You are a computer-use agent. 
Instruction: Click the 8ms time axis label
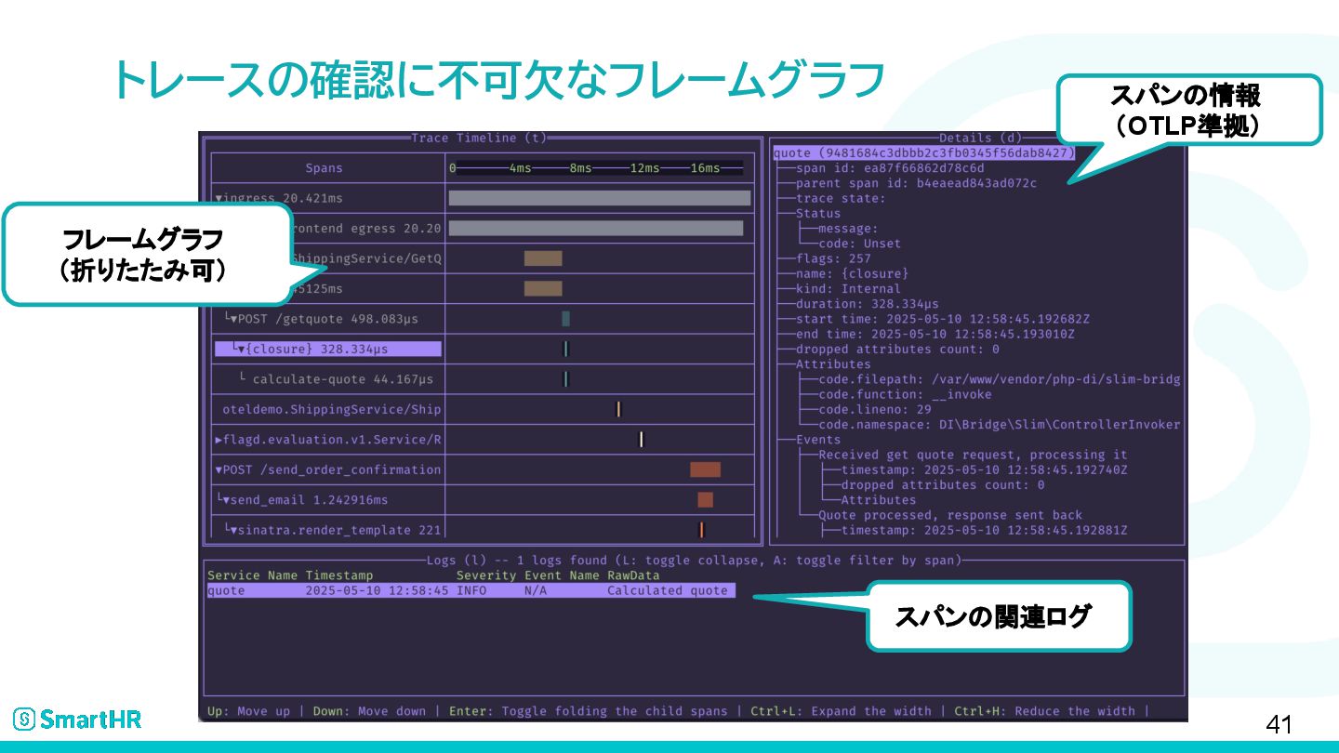click(x=580, y=168)
